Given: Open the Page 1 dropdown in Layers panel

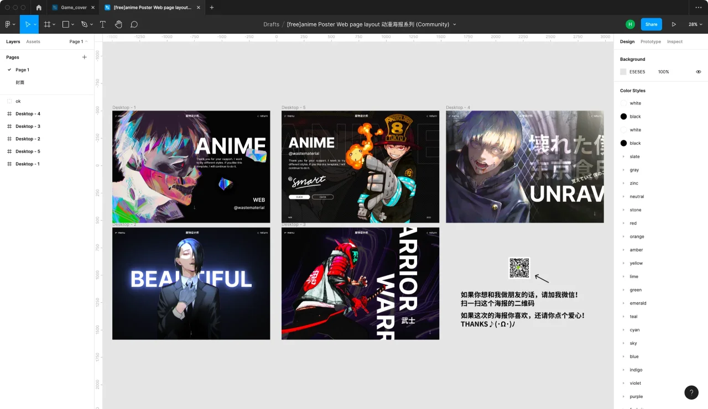Looking at the screenshot, I should [78, 41].
